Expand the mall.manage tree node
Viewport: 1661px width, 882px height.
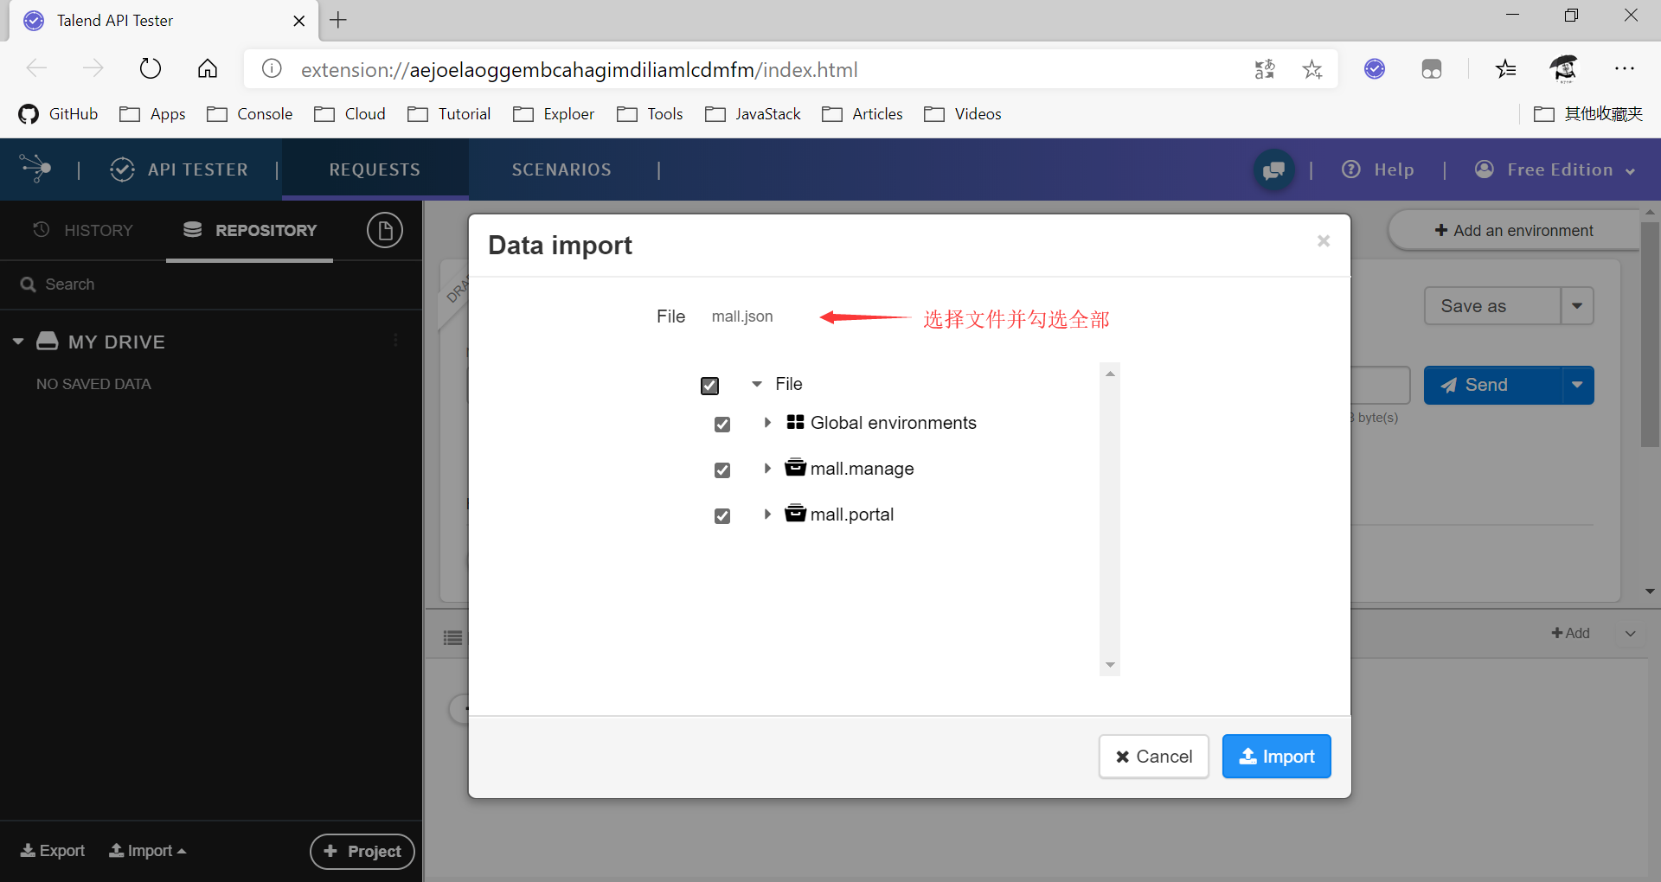[x=766, y=468]
